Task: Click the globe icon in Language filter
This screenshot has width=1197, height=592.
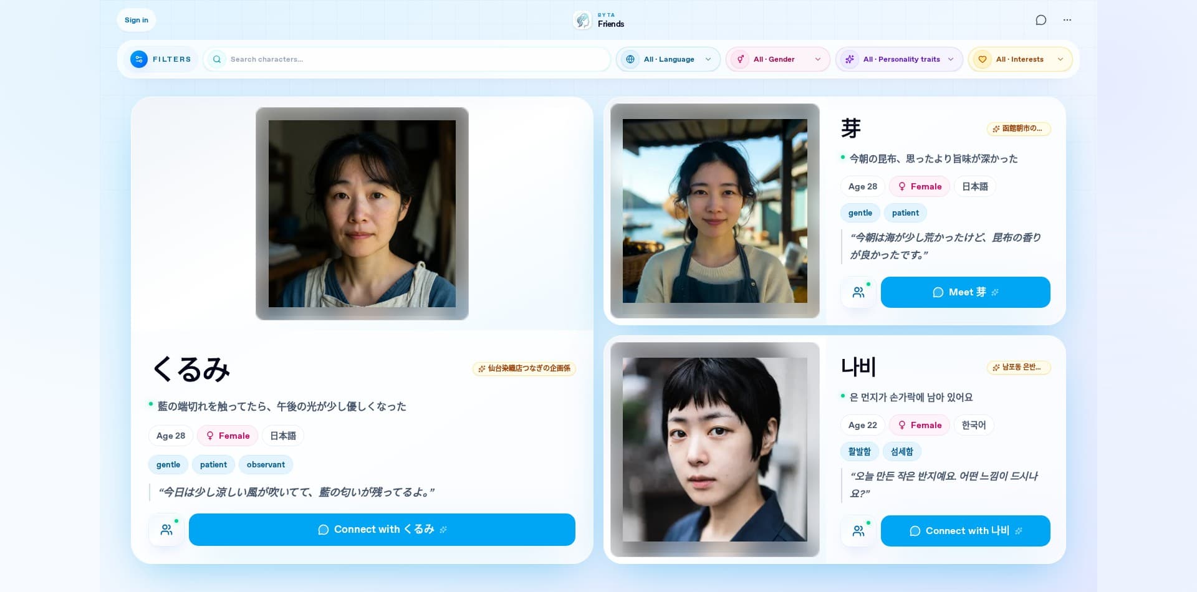Action: [630, 59]
